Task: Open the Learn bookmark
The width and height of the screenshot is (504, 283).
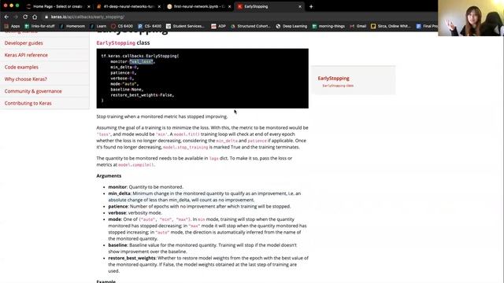Action: [98, 26]
